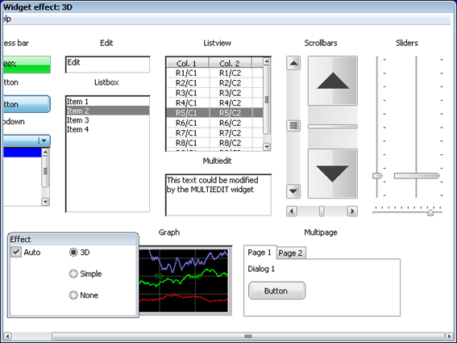Click the small down arrow of the narrow vertical scrollbar
Viewport: 457px width, 343px height.
coord(293,191)
